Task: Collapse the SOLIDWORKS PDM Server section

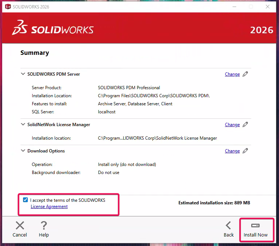Action: (x=23, y=74)
